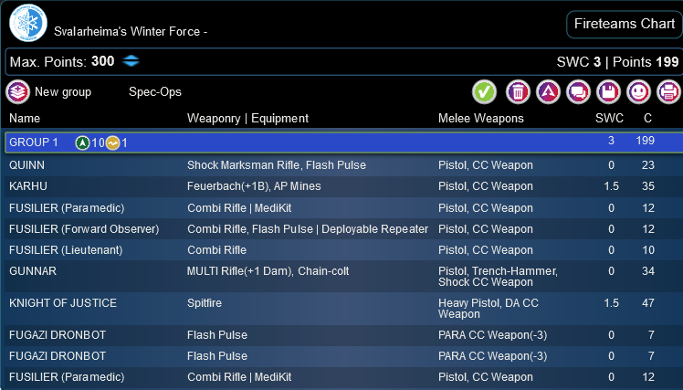Select the GUNNAR trooper entry

pos(344,277)
